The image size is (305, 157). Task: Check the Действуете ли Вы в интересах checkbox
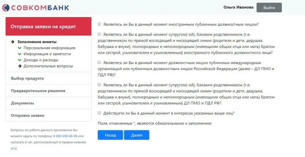click(99, 113)
